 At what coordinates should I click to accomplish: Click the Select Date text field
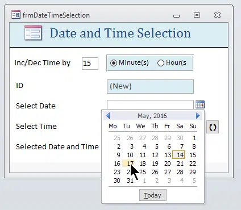(150, 104)
